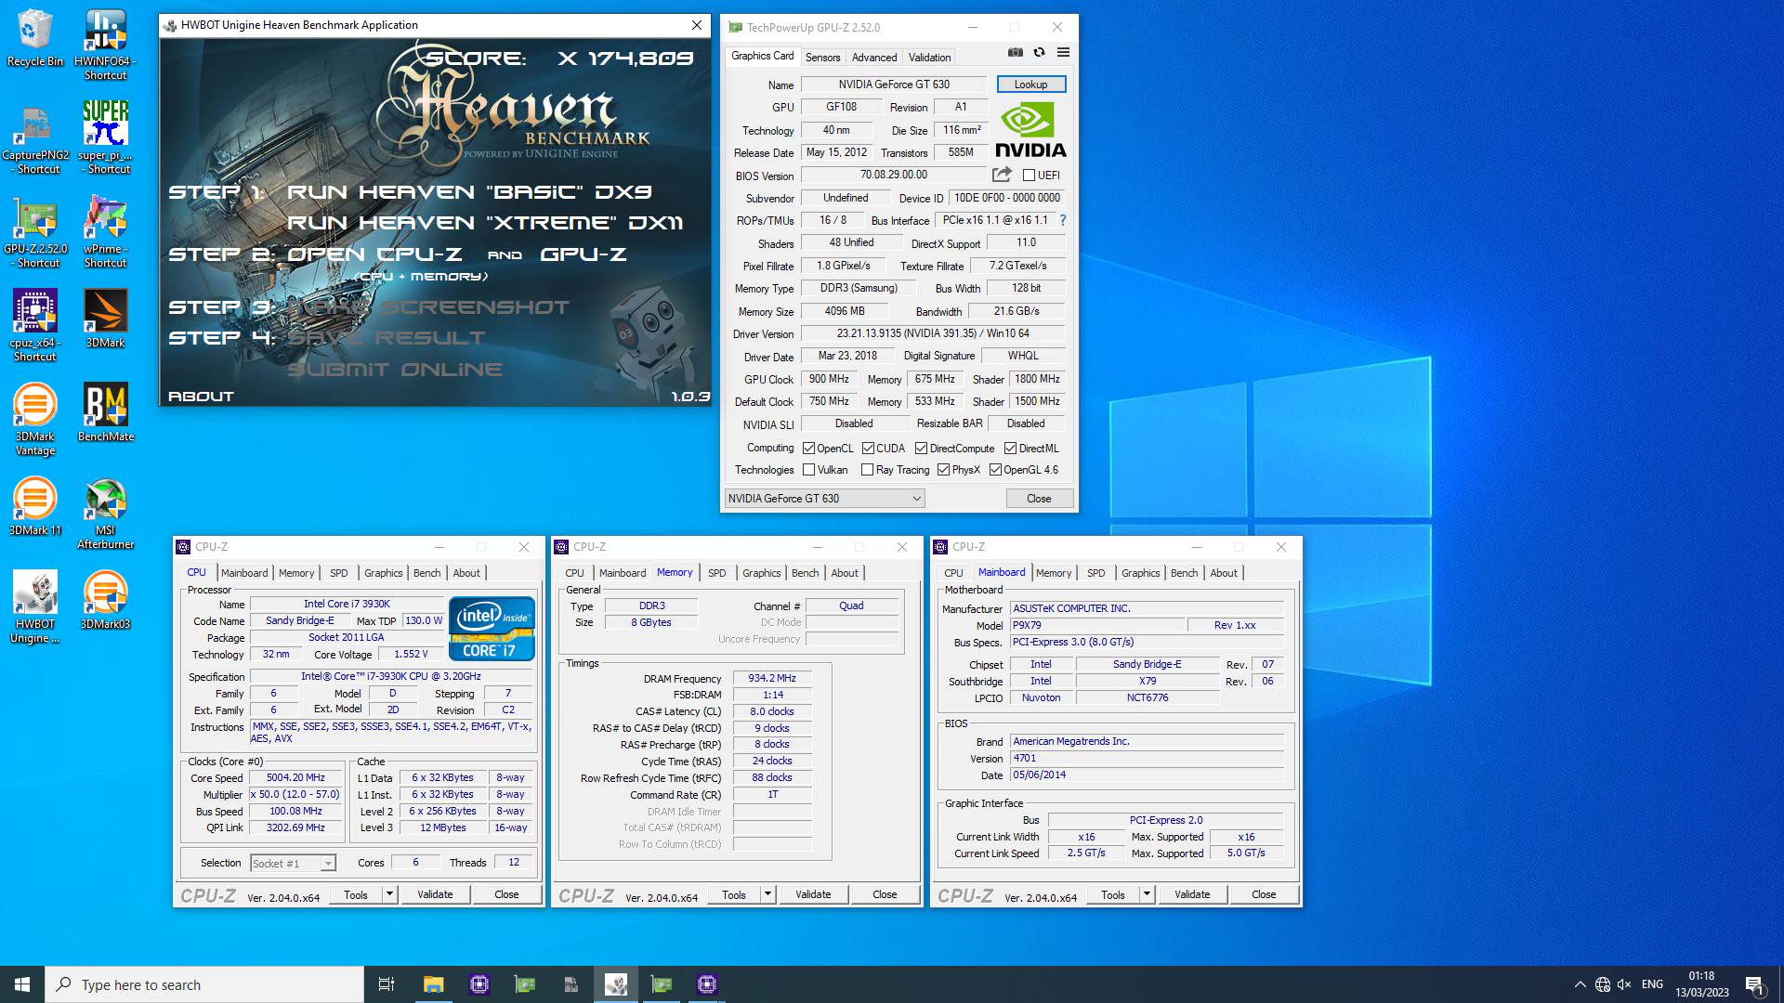
Task: Click BIOS export share icon in GPU-Z
Action: coord(1002,175)
